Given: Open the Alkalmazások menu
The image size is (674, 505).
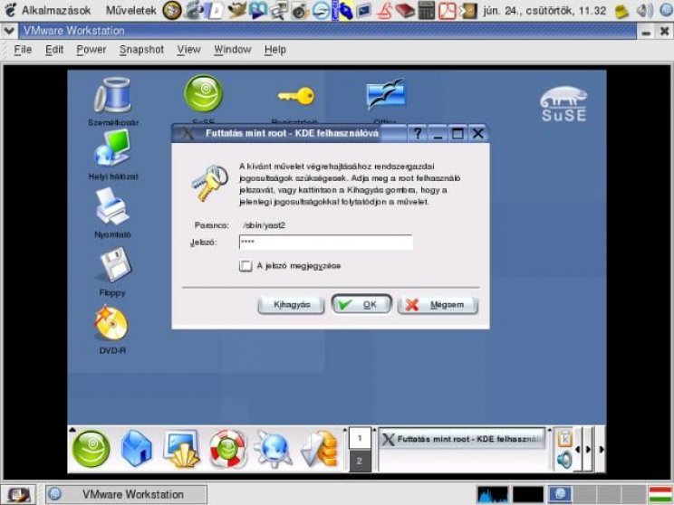Looking at the screenshot, I should coord(56,10).
